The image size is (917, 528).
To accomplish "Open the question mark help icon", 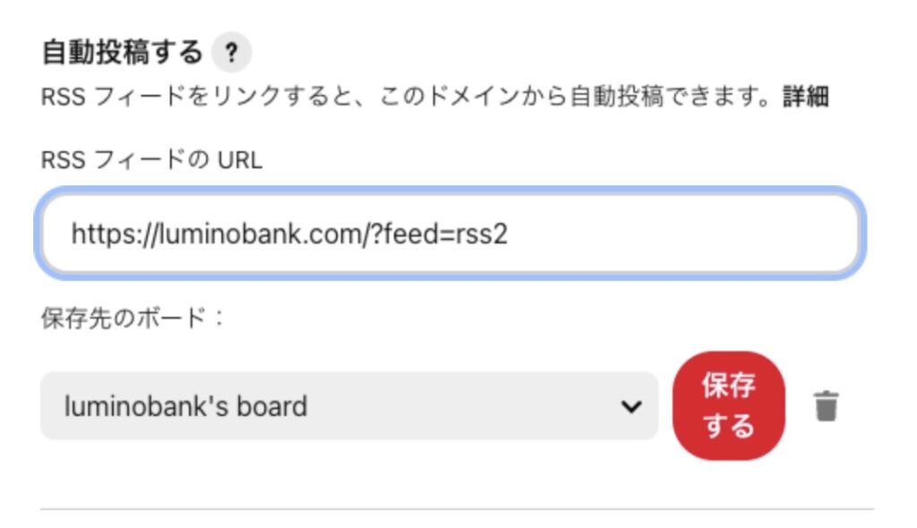I will [x=232, y=53].
